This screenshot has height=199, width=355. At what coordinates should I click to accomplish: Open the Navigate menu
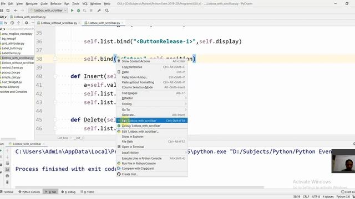(x=32, y=4)
